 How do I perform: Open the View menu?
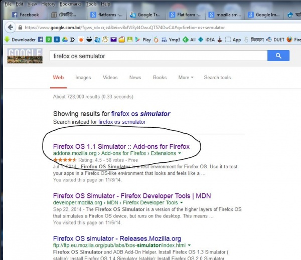click(32, 4)
